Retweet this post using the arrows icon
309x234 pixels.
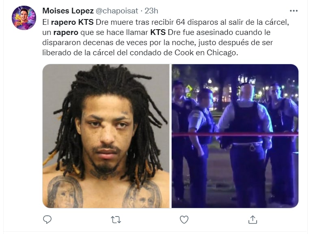(x=116, y=220)
